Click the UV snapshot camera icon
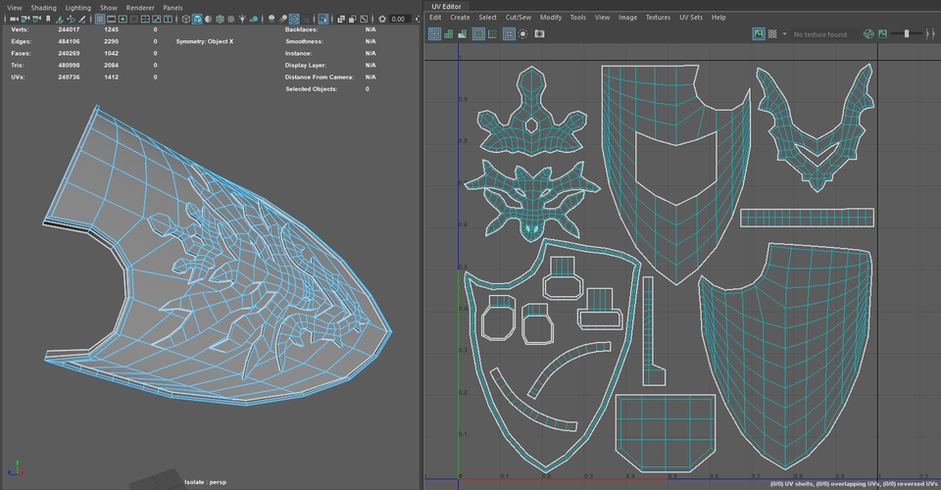Screen dimensions: 941x490 click(539, 33)
